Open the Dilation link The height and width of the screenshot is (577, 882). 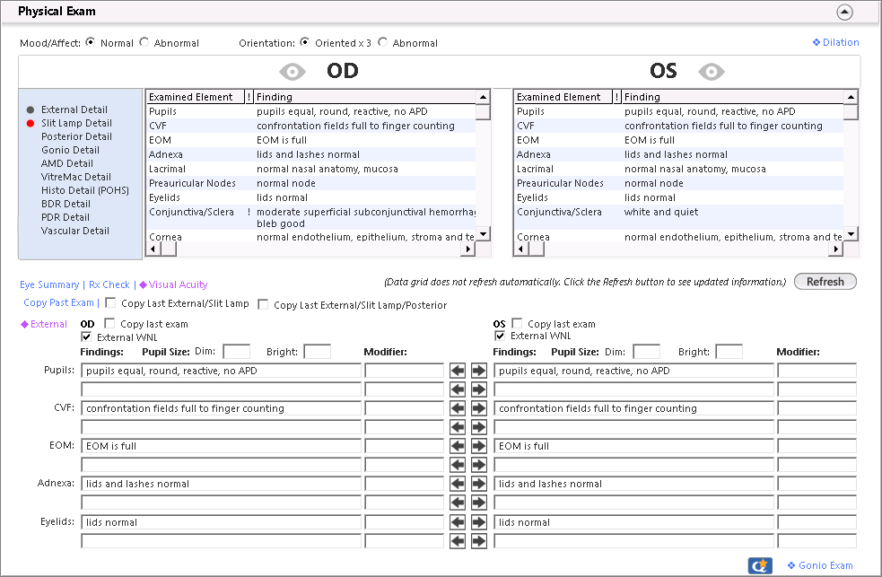[836, 42]
